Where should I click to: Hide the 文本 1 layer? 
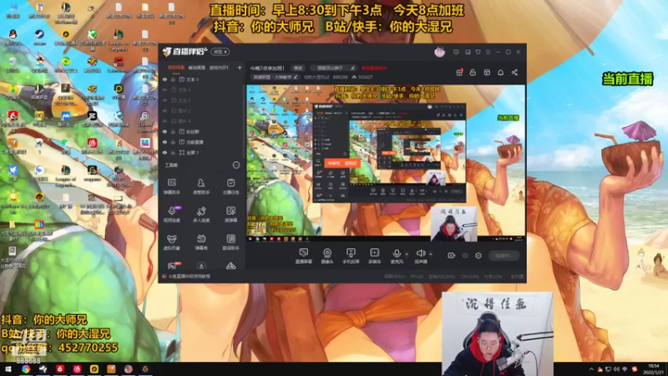pyautogui.click(x=164, y=79)
